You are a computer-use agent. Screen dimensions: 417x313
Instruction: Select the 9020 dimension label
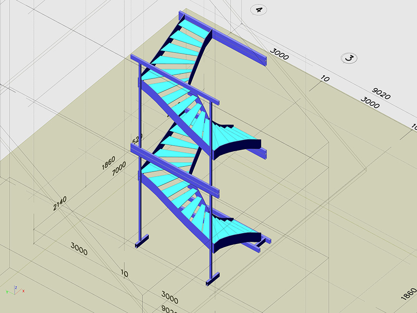381,94
